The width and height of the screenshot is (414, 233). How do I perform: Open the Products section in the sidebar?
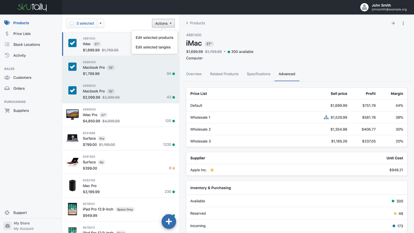coord(21,23)
